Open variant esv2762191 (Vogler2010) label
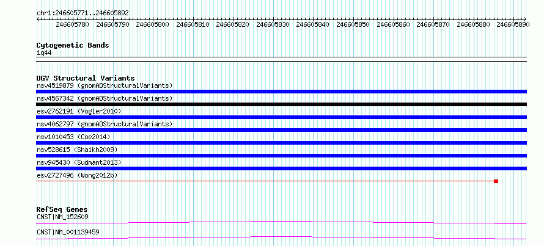Screen dimensions: 544x246 click(79, 111)
